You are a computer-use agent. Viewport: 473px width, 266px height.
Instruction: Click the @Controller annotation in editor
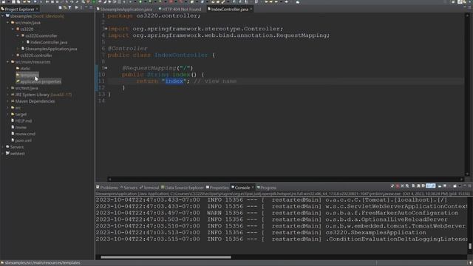click(x=128, y=49)
